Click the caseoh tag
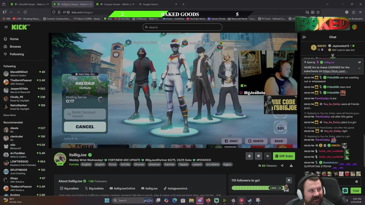Screen dimensions: 365x205 (197, 164)
